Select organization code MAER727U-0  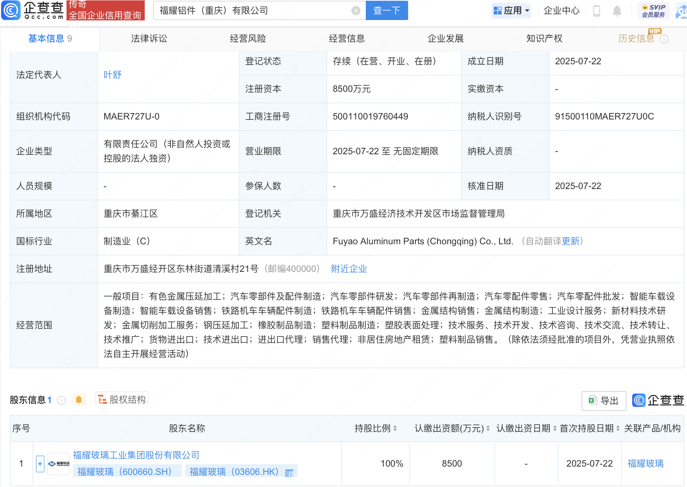click(132, 116)
